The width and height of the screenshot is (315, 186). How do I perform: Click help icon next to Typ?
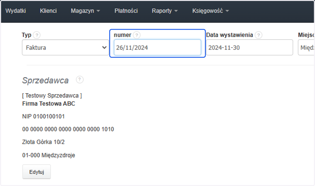pos(37,35)
